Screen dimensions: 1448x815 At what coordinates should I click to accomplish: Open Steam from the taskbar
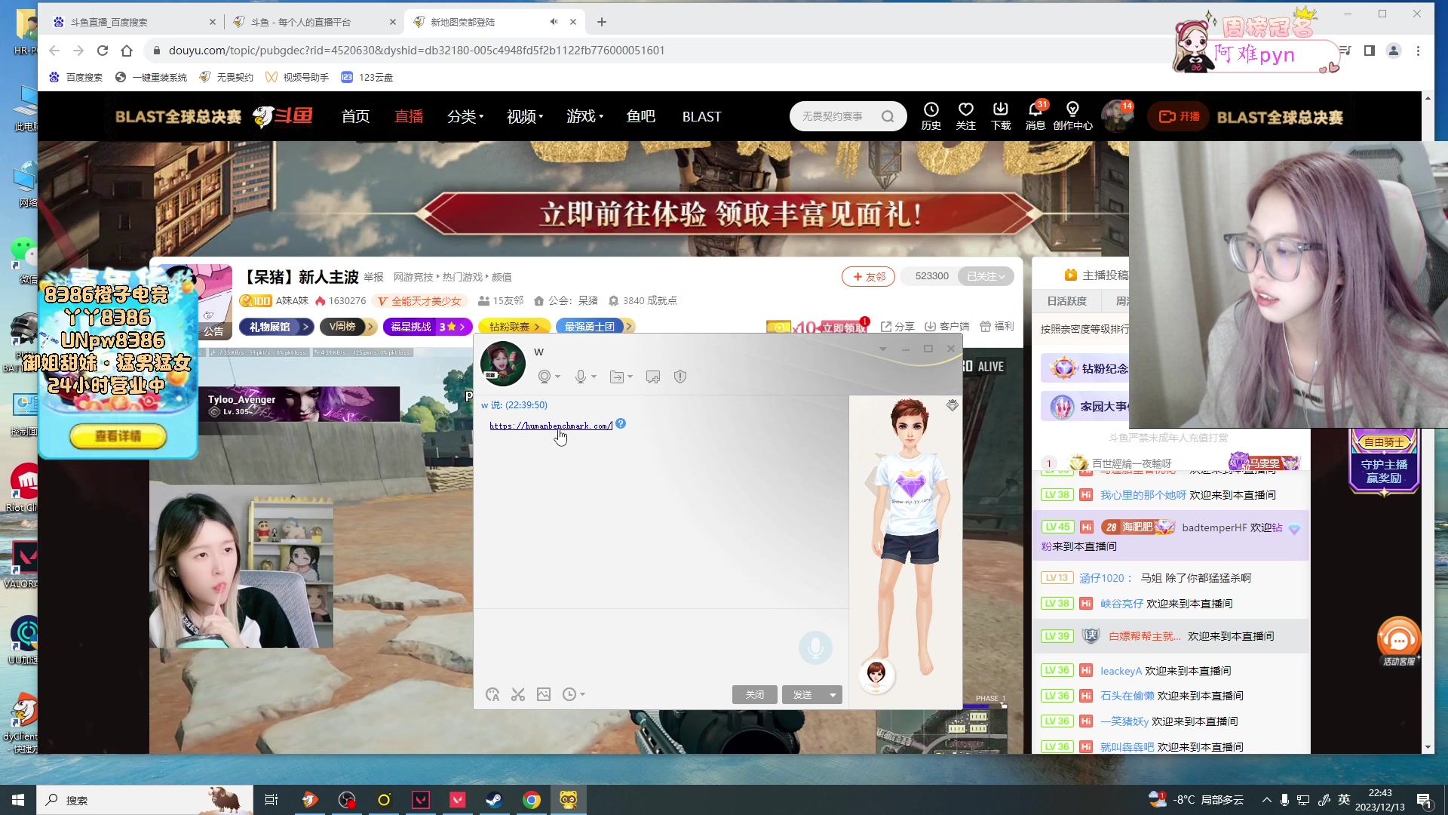(x=495, y=800)
